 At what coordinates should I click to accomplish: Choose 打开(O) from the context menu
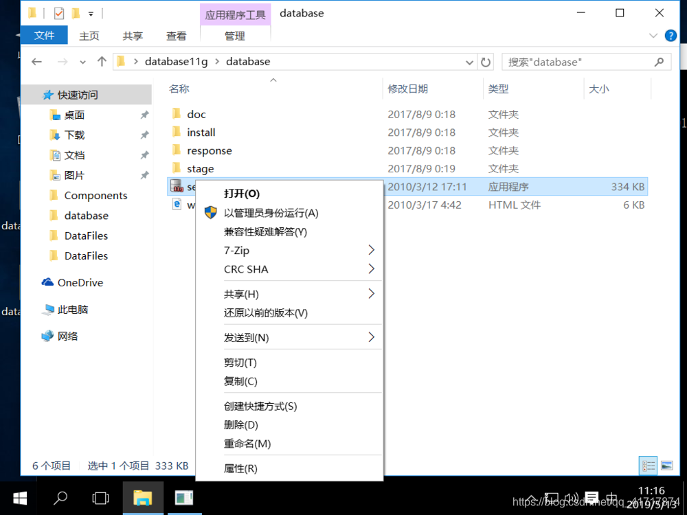pos(241,194)
